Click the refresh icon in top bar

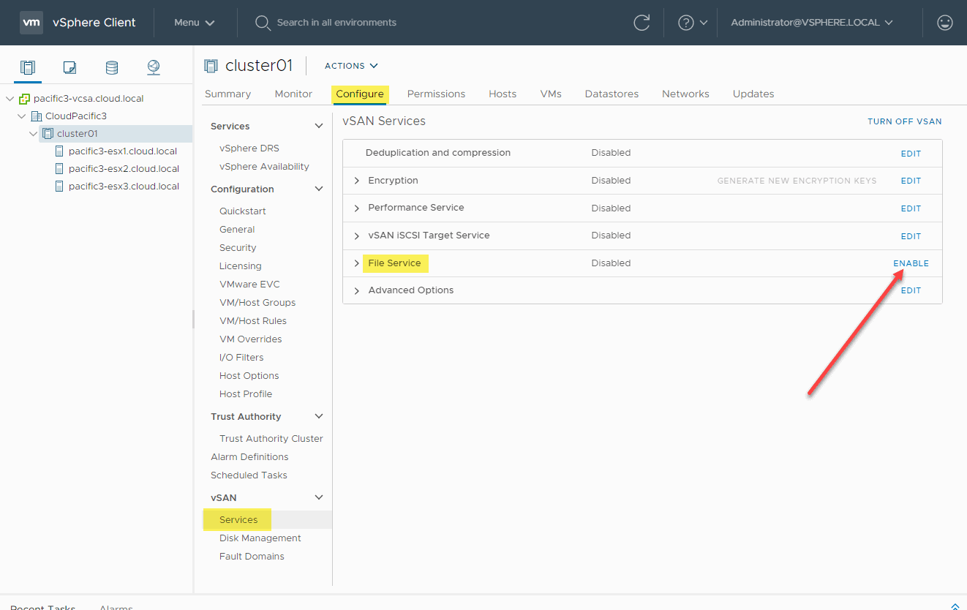[x=641, y=23]
